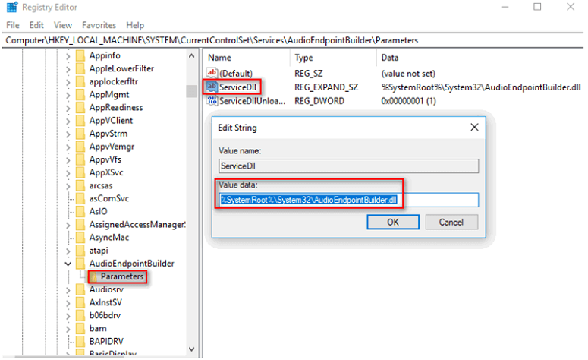Select the AppMgmt folder icon

coord(80,95)
